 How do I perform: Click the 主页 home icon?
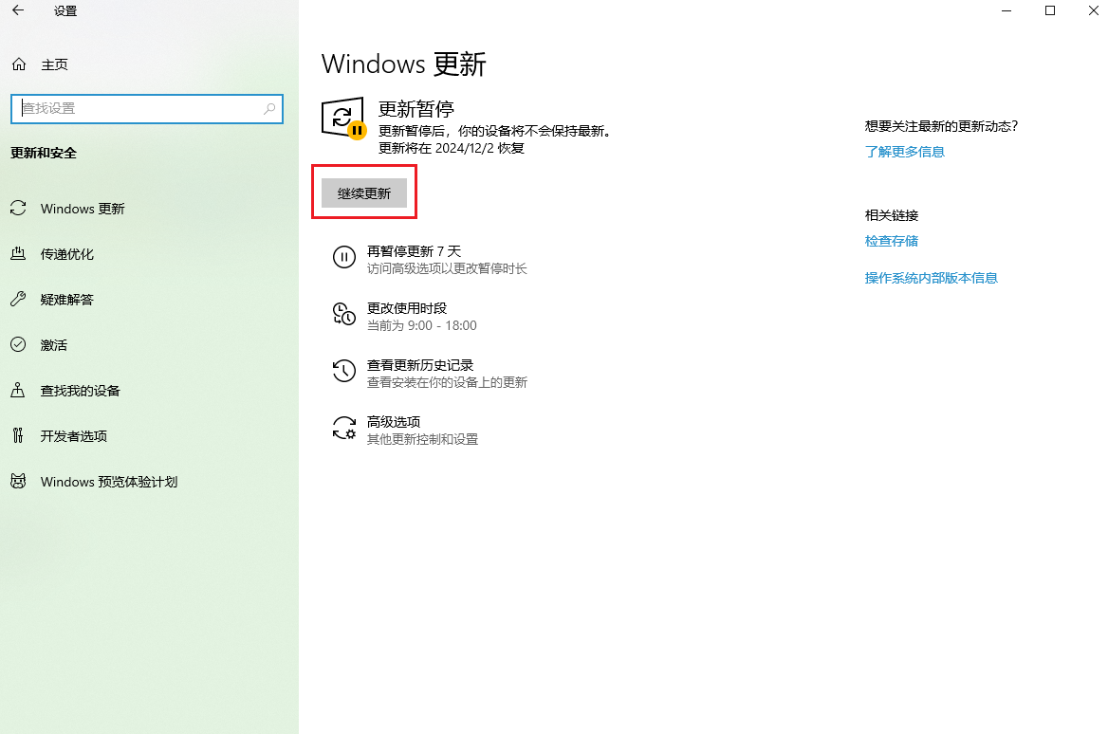[x=19, y=64]
